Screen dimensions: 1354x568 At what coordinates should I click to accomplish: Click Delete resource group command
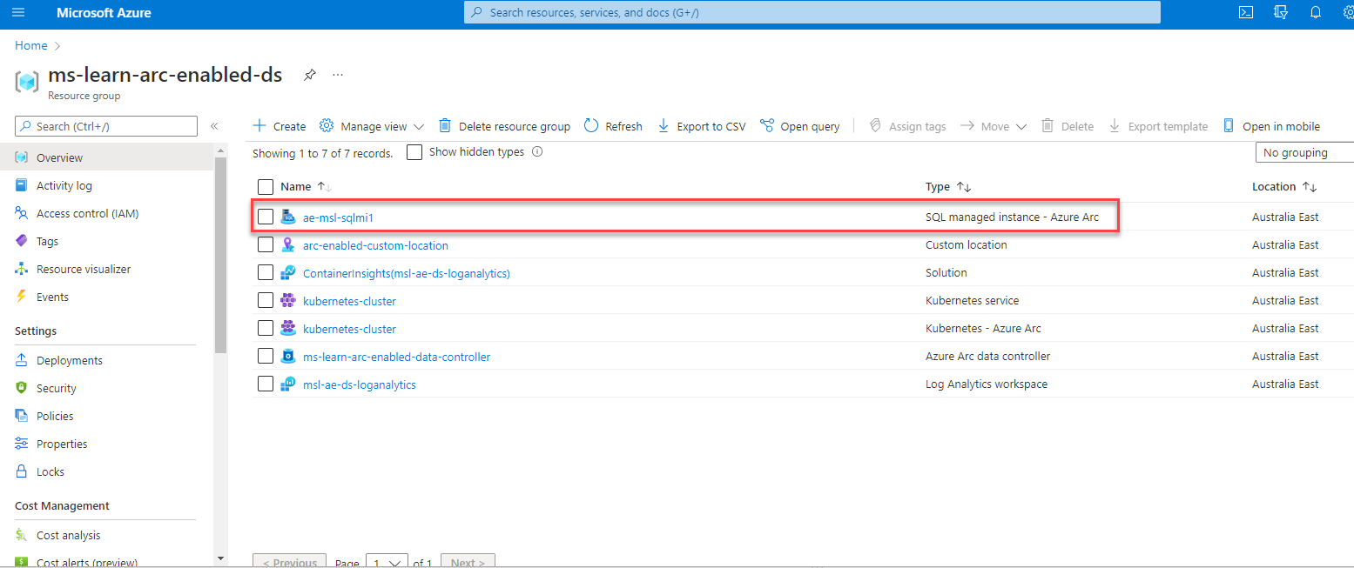coord(504,126)
